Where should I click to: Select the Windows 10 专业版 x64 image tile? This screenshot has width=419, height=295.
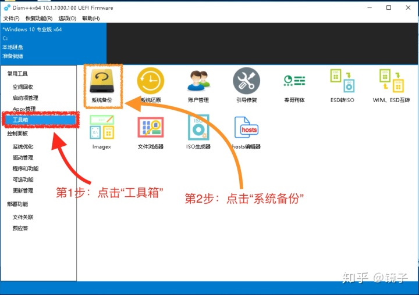click(54, 43)
